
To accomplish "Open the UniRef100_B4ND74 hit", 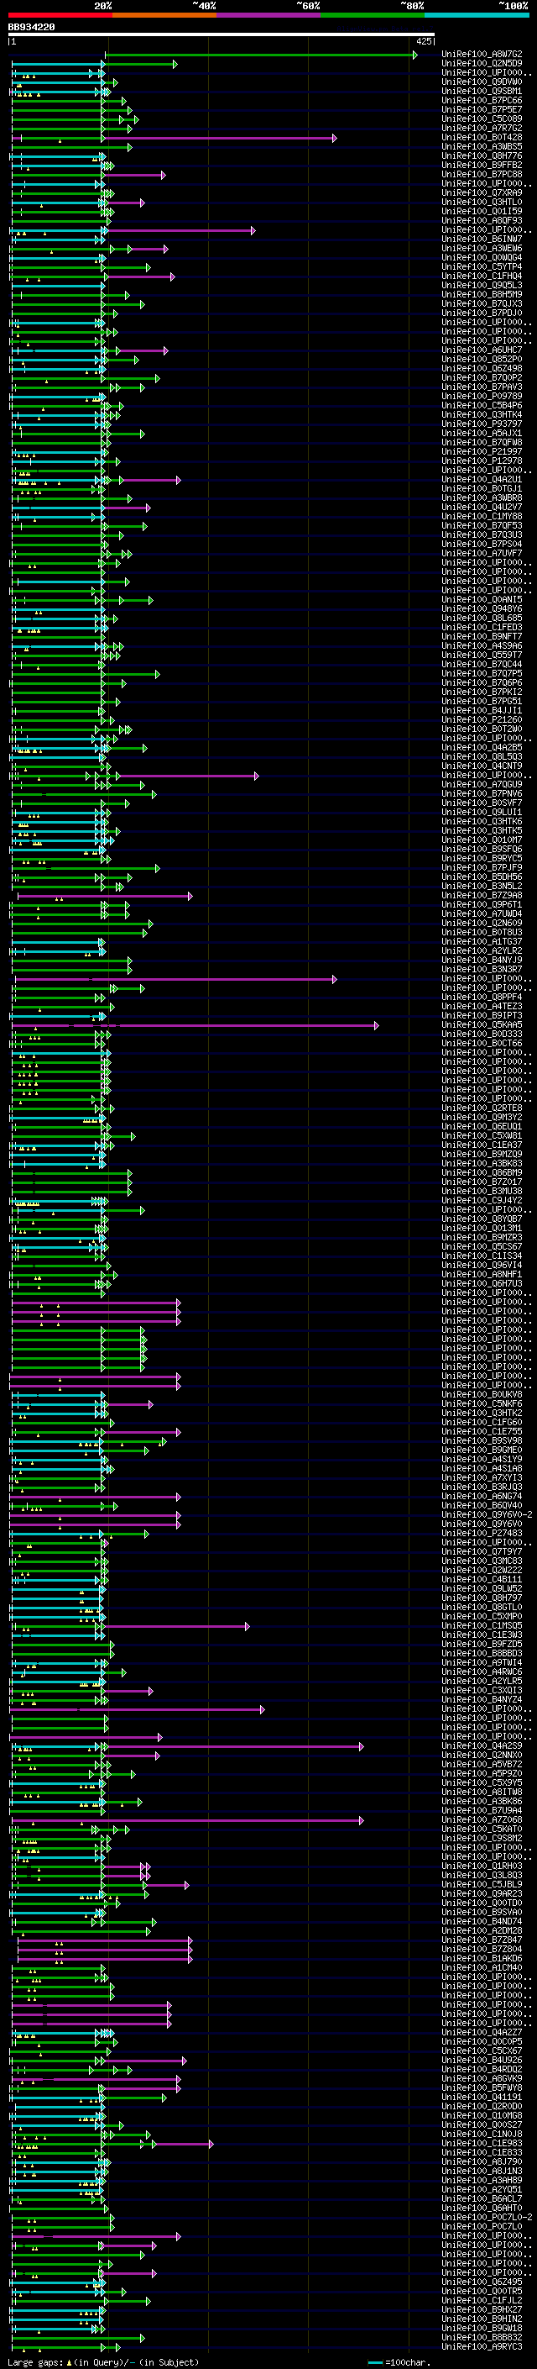I will 481,1921.
